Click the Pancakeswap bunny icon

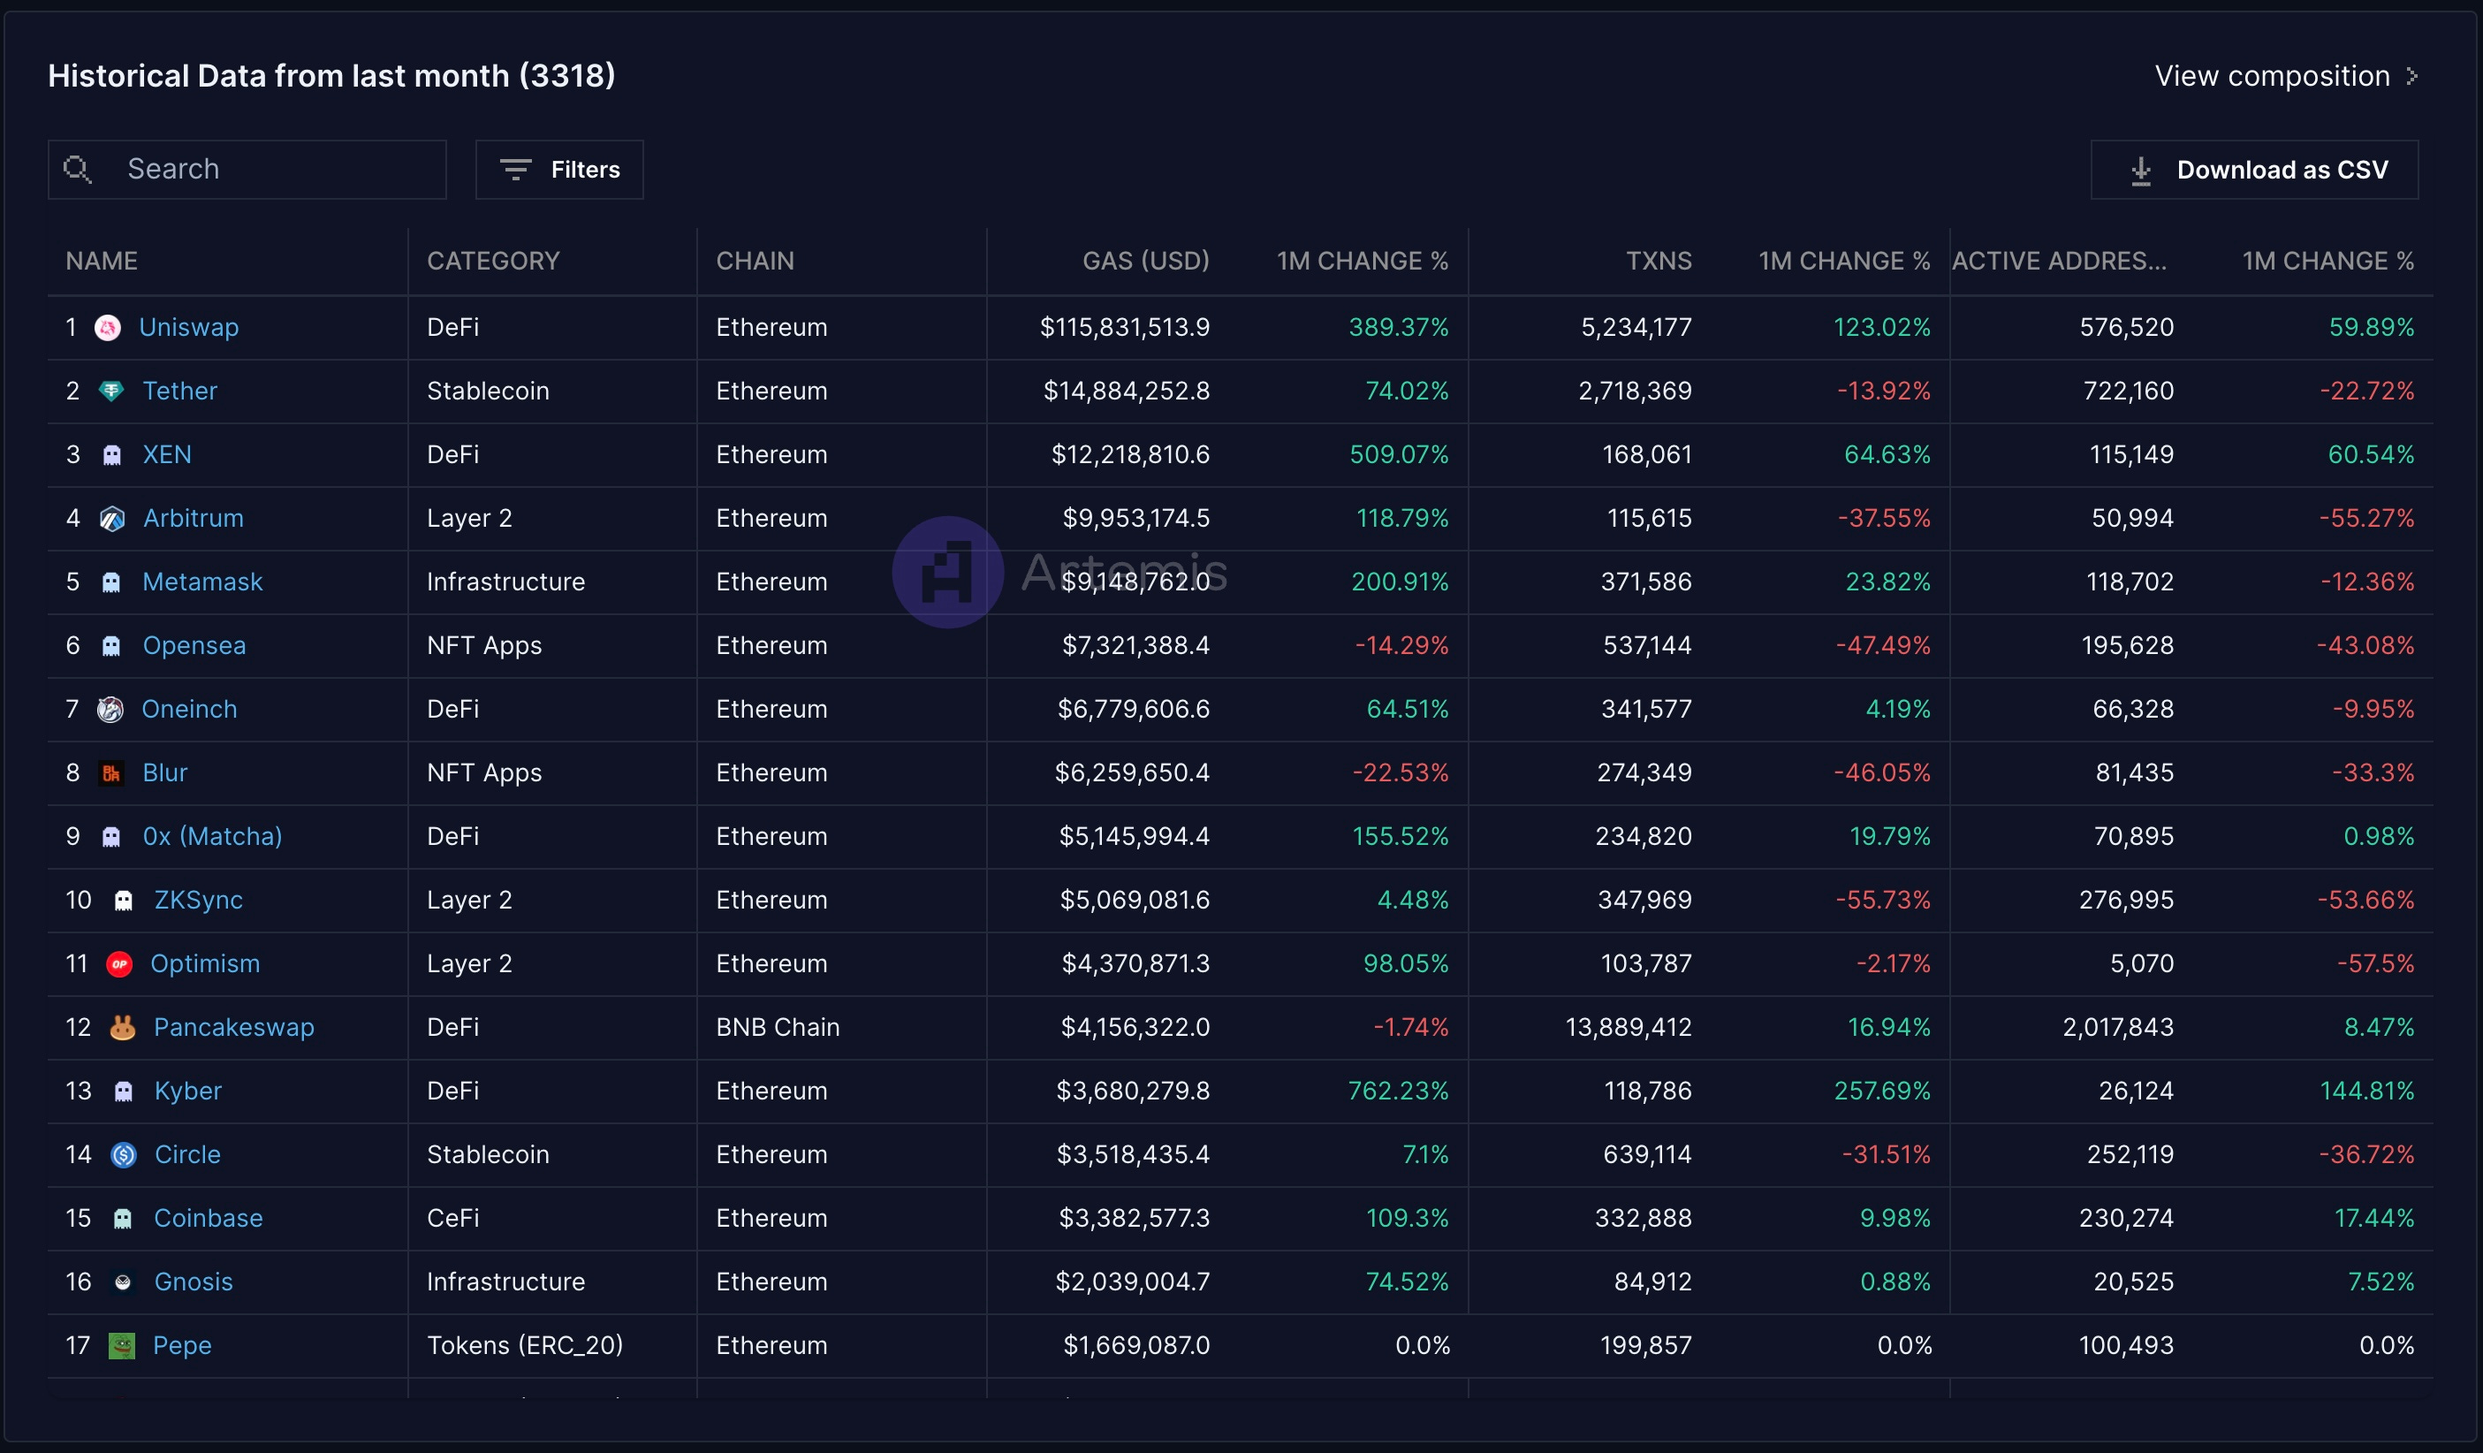[123, 1027]
